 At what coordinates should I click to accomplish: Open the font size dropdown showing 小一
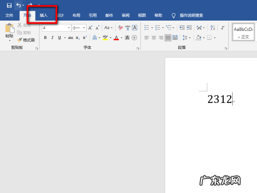[x=84, y=27]
